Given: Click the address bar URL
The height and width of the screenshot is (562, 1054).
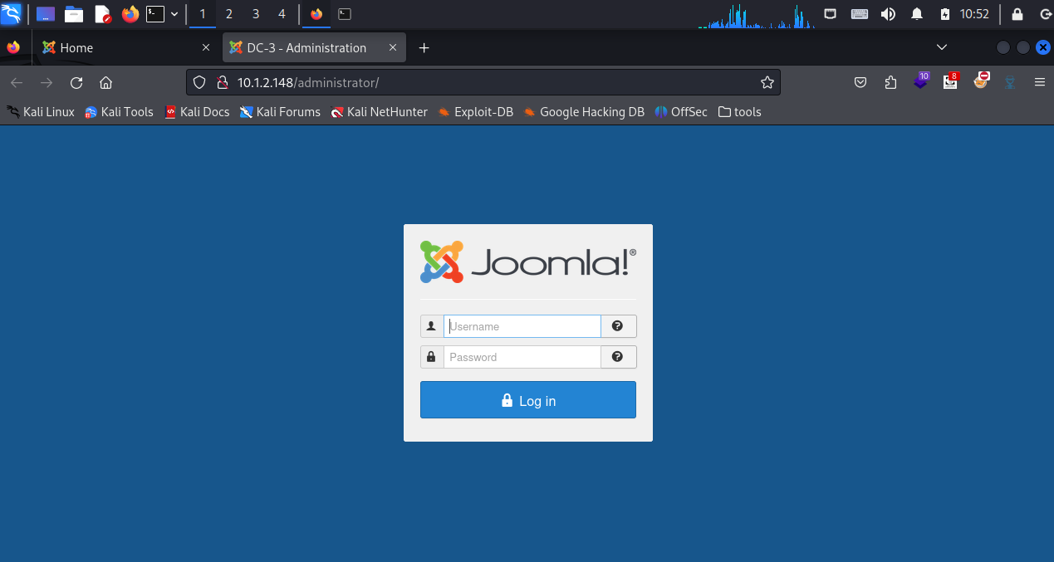Looking at the screenshot, I should [308, 82].
